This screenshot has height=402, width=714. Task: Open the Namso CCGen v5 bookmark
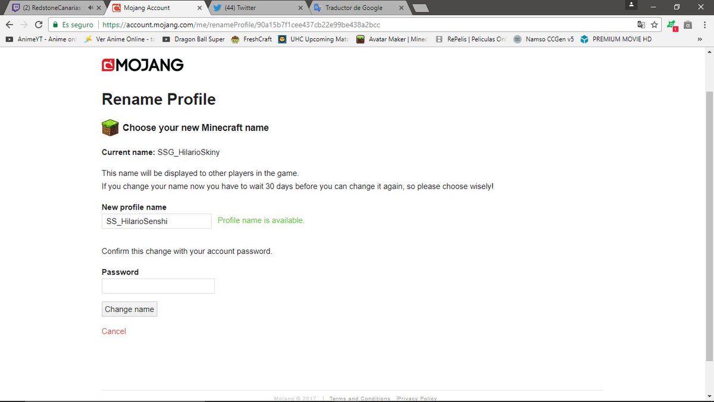coord(544,39)
